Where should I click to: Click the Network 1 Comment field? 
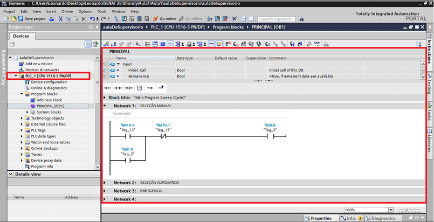pyautogui.click(x=200, y=114)
